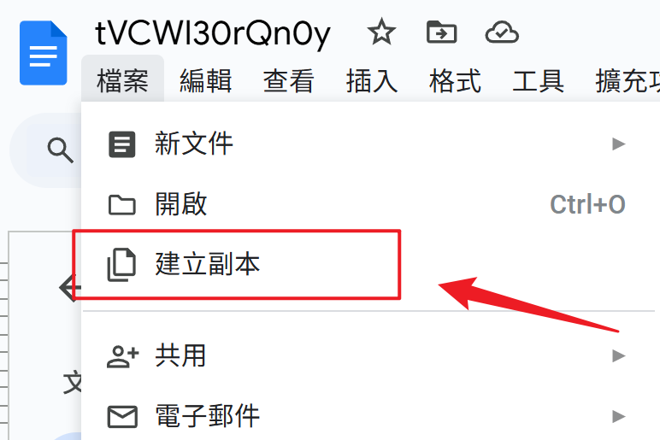660x440 pixels.
Task: Click the 新文件 document icon
Action: tap(122, 144)
